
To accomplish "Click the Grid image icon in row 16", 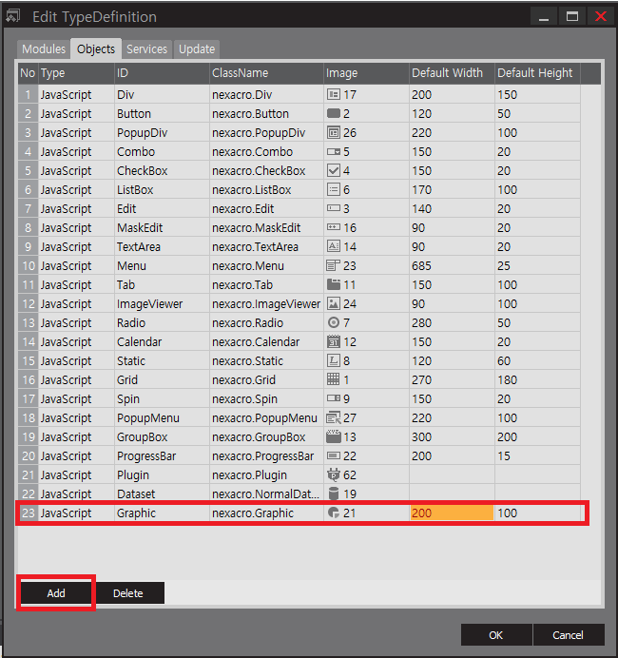I will point(333,379).
